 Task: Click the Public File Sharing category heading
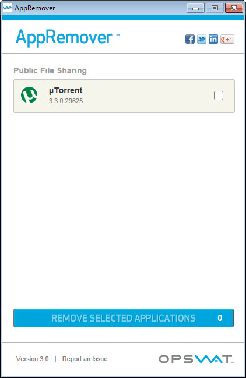(x=50, y=70)
